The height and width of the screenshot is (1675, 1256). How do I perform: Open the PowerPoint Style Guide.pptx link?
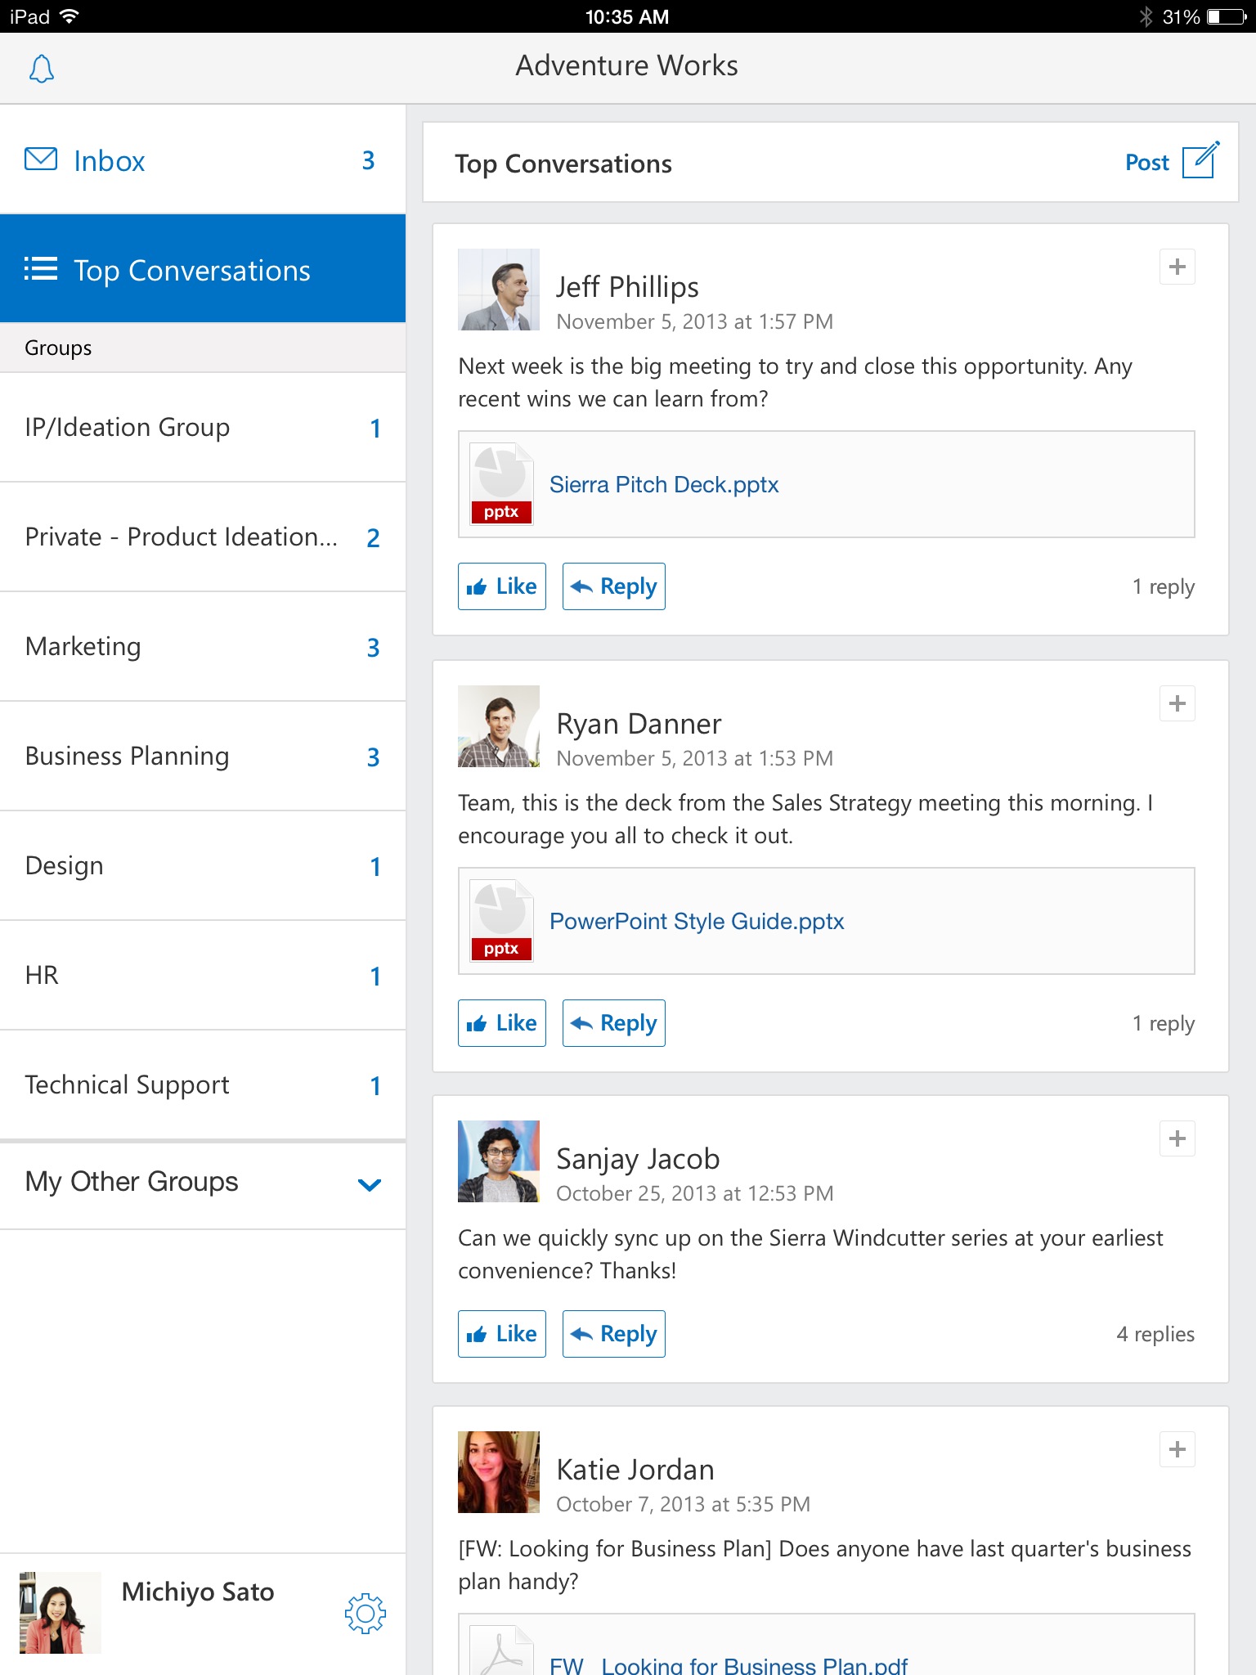click(696, 921)
